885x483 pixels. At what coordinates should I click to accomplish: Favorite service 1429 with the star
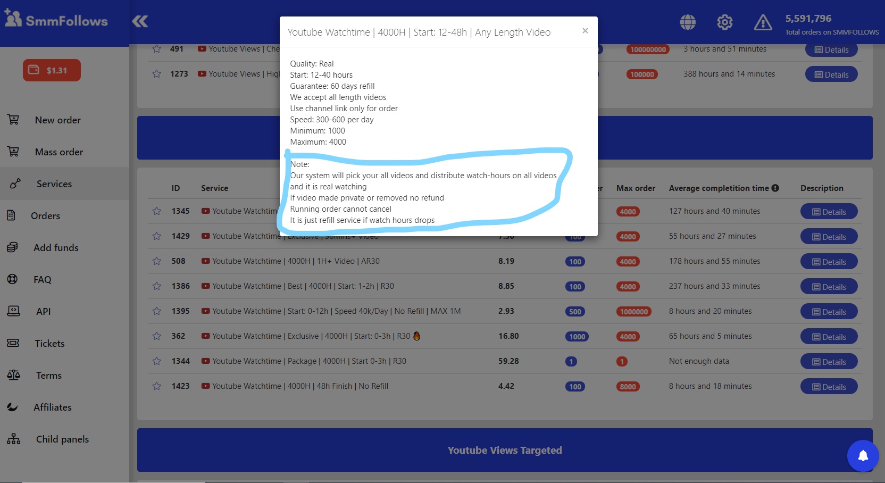tap(156, 236)
